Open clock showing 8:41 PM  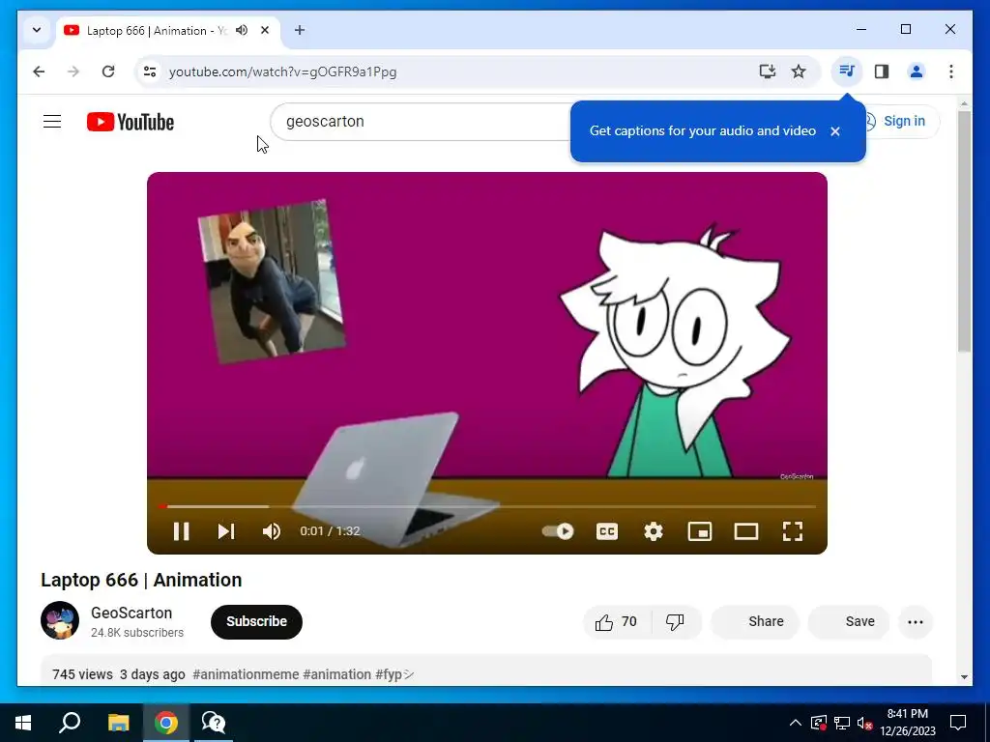pyautogui.click(x=908, y=723)
